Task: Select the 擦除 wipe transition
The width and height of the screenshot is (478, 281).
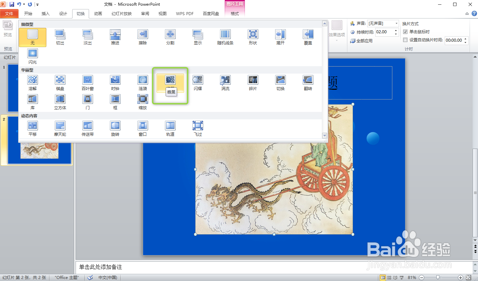Action: [x=143, y=37]
